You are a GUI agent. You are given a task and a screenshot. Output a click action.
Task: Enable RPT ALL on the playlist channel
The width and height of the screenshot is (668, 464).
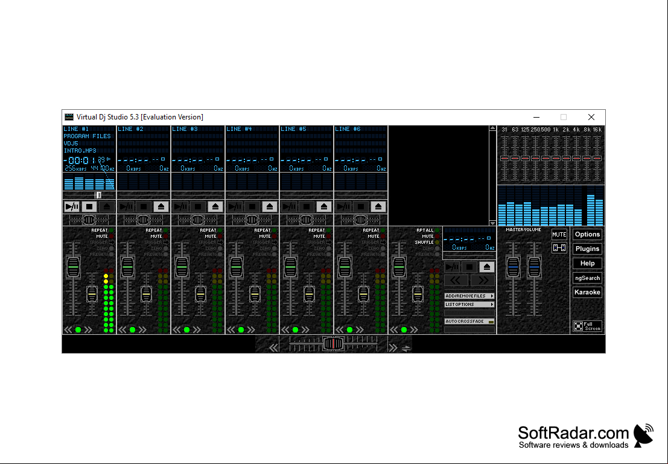[428, 230]
